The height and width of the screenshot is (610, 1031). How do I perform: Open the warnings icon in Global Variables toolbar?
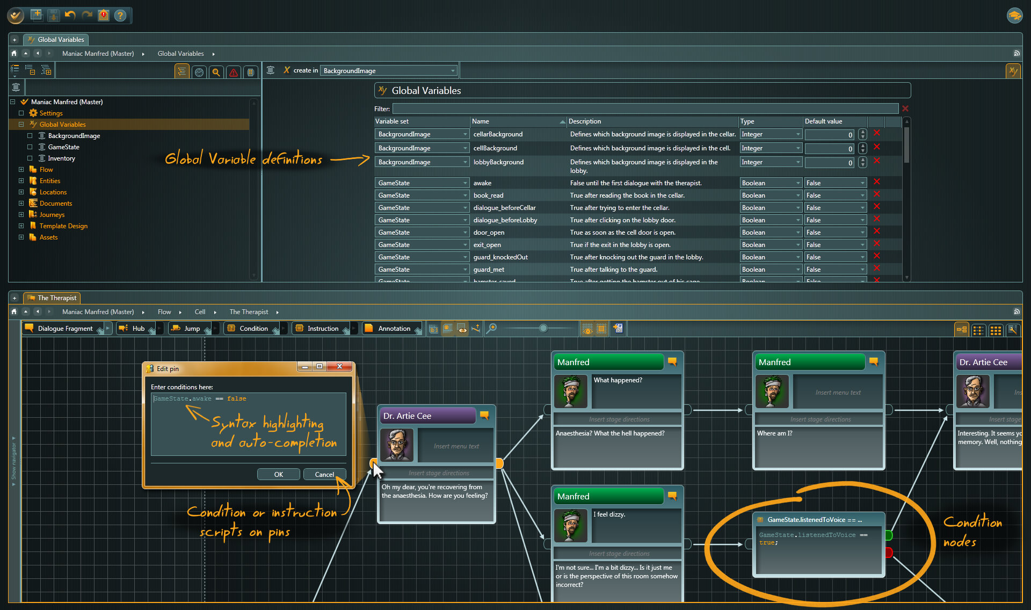[x=233, y=72]
